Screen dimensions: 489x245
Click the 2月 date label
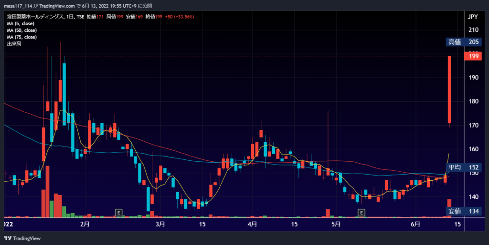(x=85, y=224)
